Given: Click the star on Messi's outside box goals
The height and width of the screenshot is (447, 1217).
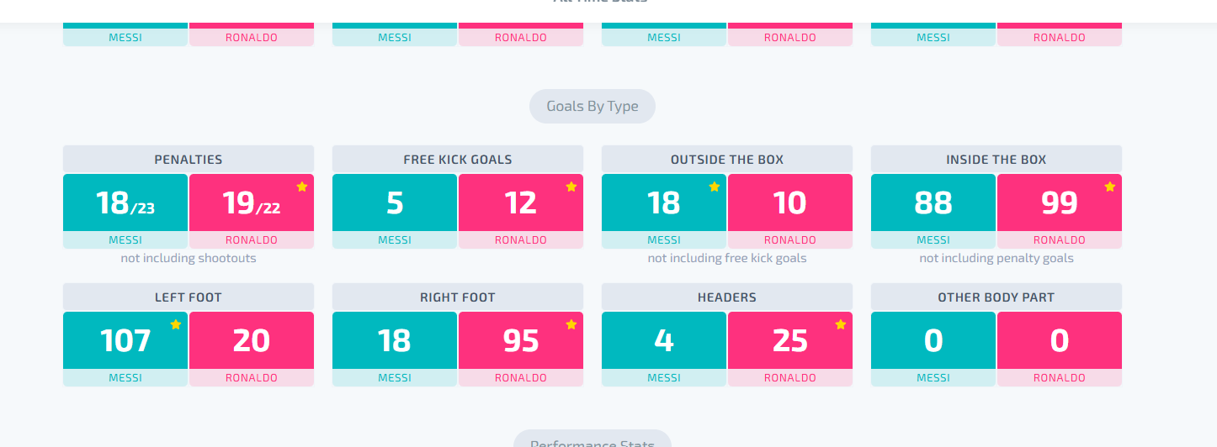Looking at the screenshot, I should 715,187.
